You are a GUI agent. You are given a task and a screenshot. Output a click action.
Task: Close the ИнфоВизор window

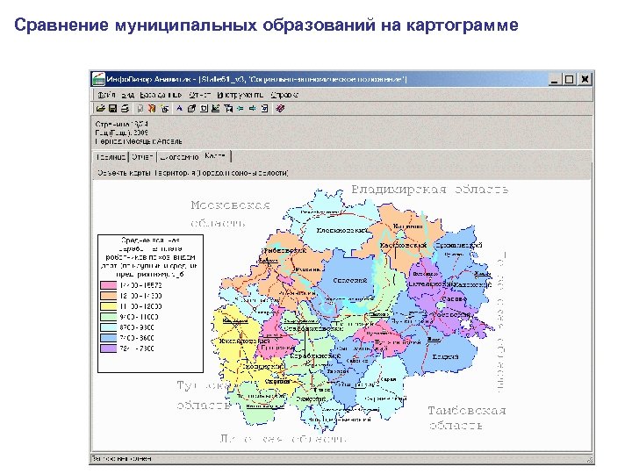click(585, 79)
